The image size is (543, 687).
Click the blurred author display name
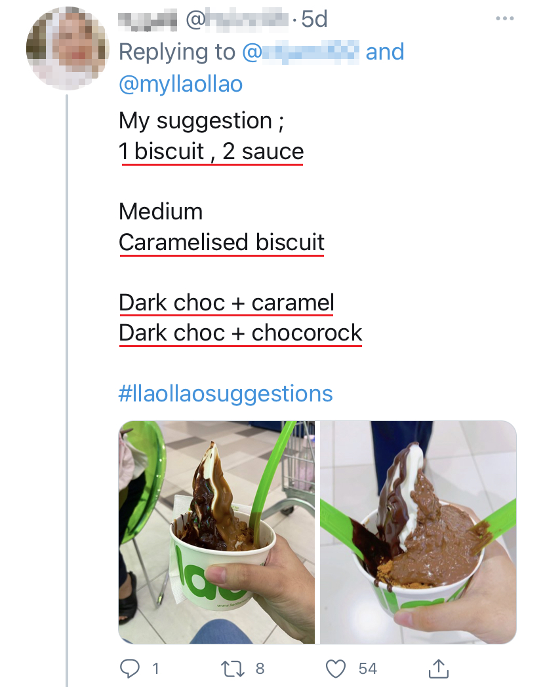pyautogui.click(x=148, y=20)
